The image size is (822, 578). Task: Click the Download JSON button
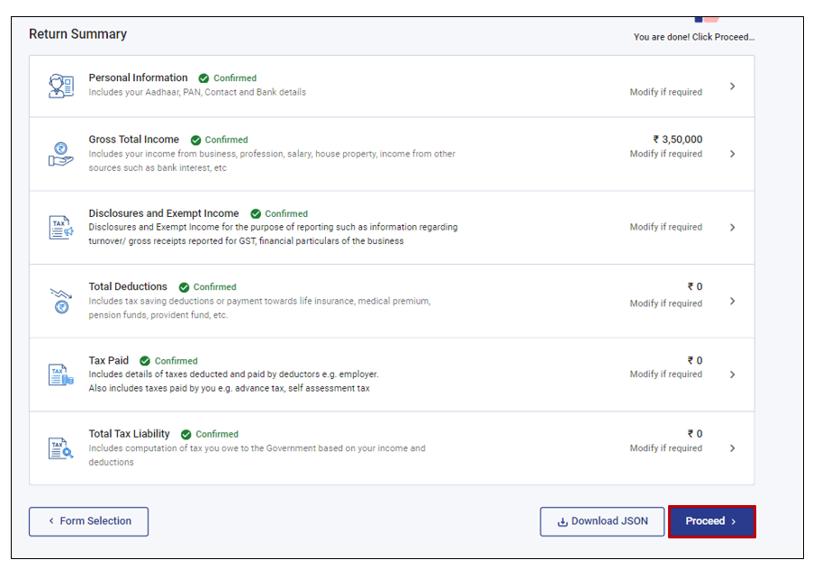point(602,521)
